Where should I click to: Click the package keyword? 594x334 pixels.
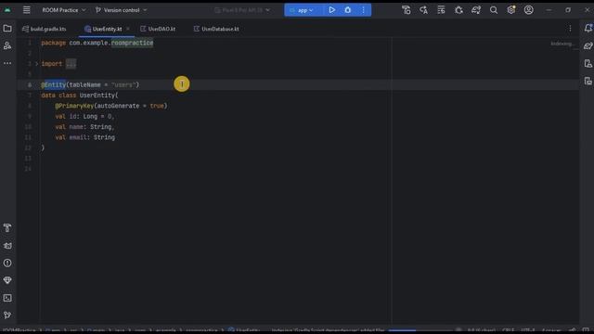coord(54,43)
